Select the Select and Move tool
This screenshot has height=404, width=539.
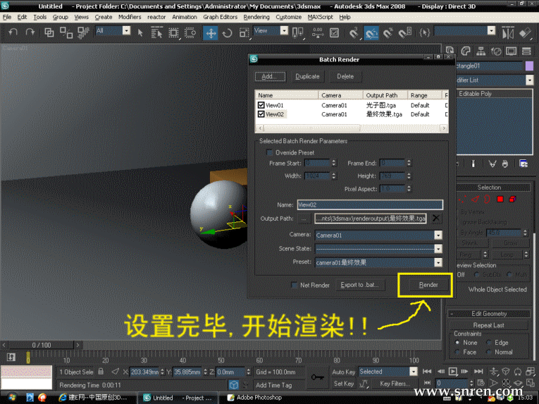point(210,32)
